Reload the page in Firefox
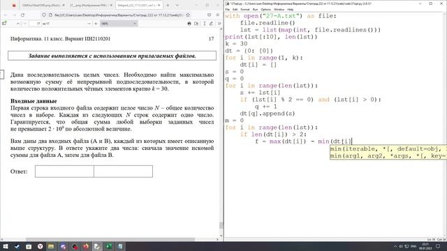Screen dimensions: 447x251 click(x=22, y=15)
